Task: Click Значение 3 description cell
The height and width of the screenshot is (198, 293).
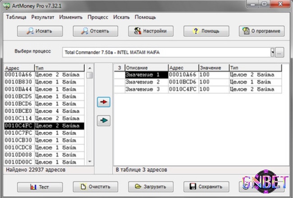Action: [x=146, y=89]
